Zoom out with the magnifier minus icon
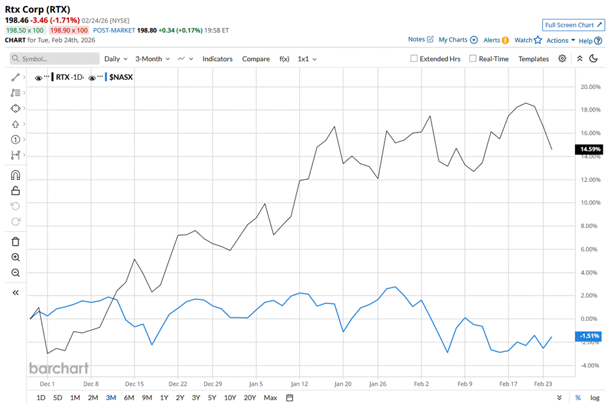 coord(16,273)
